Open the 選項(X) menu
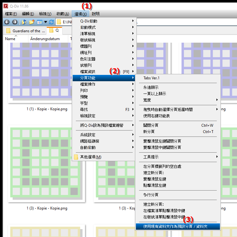Viewport: 237px width, 237px height. tap(80, 14)
